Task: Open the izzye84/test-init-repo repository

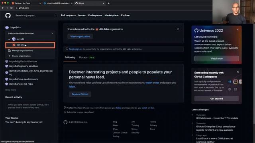Action: 21,84
